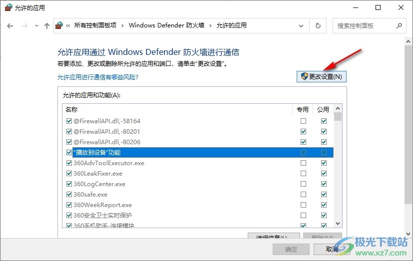This screenshot has width=413, height=261.
Task: Click the 更改设置(N) button
Action: (321, 76)
